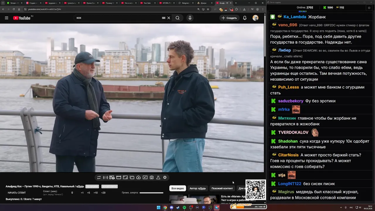This screenshot has height=211, width=375.
Task: Submit search with the magnifier button
Action: click(x=178, y=18)
